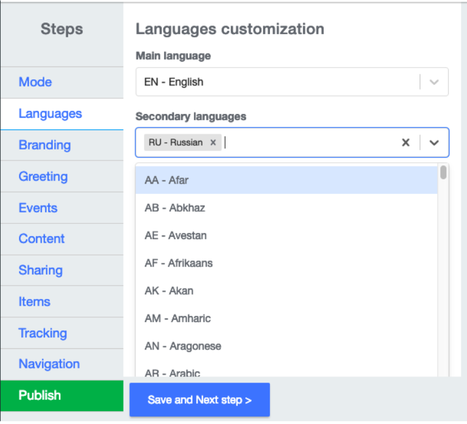Focus the Secondary languages text input
The width and height of the screenshot is (467, 424).
pos(305,143)
